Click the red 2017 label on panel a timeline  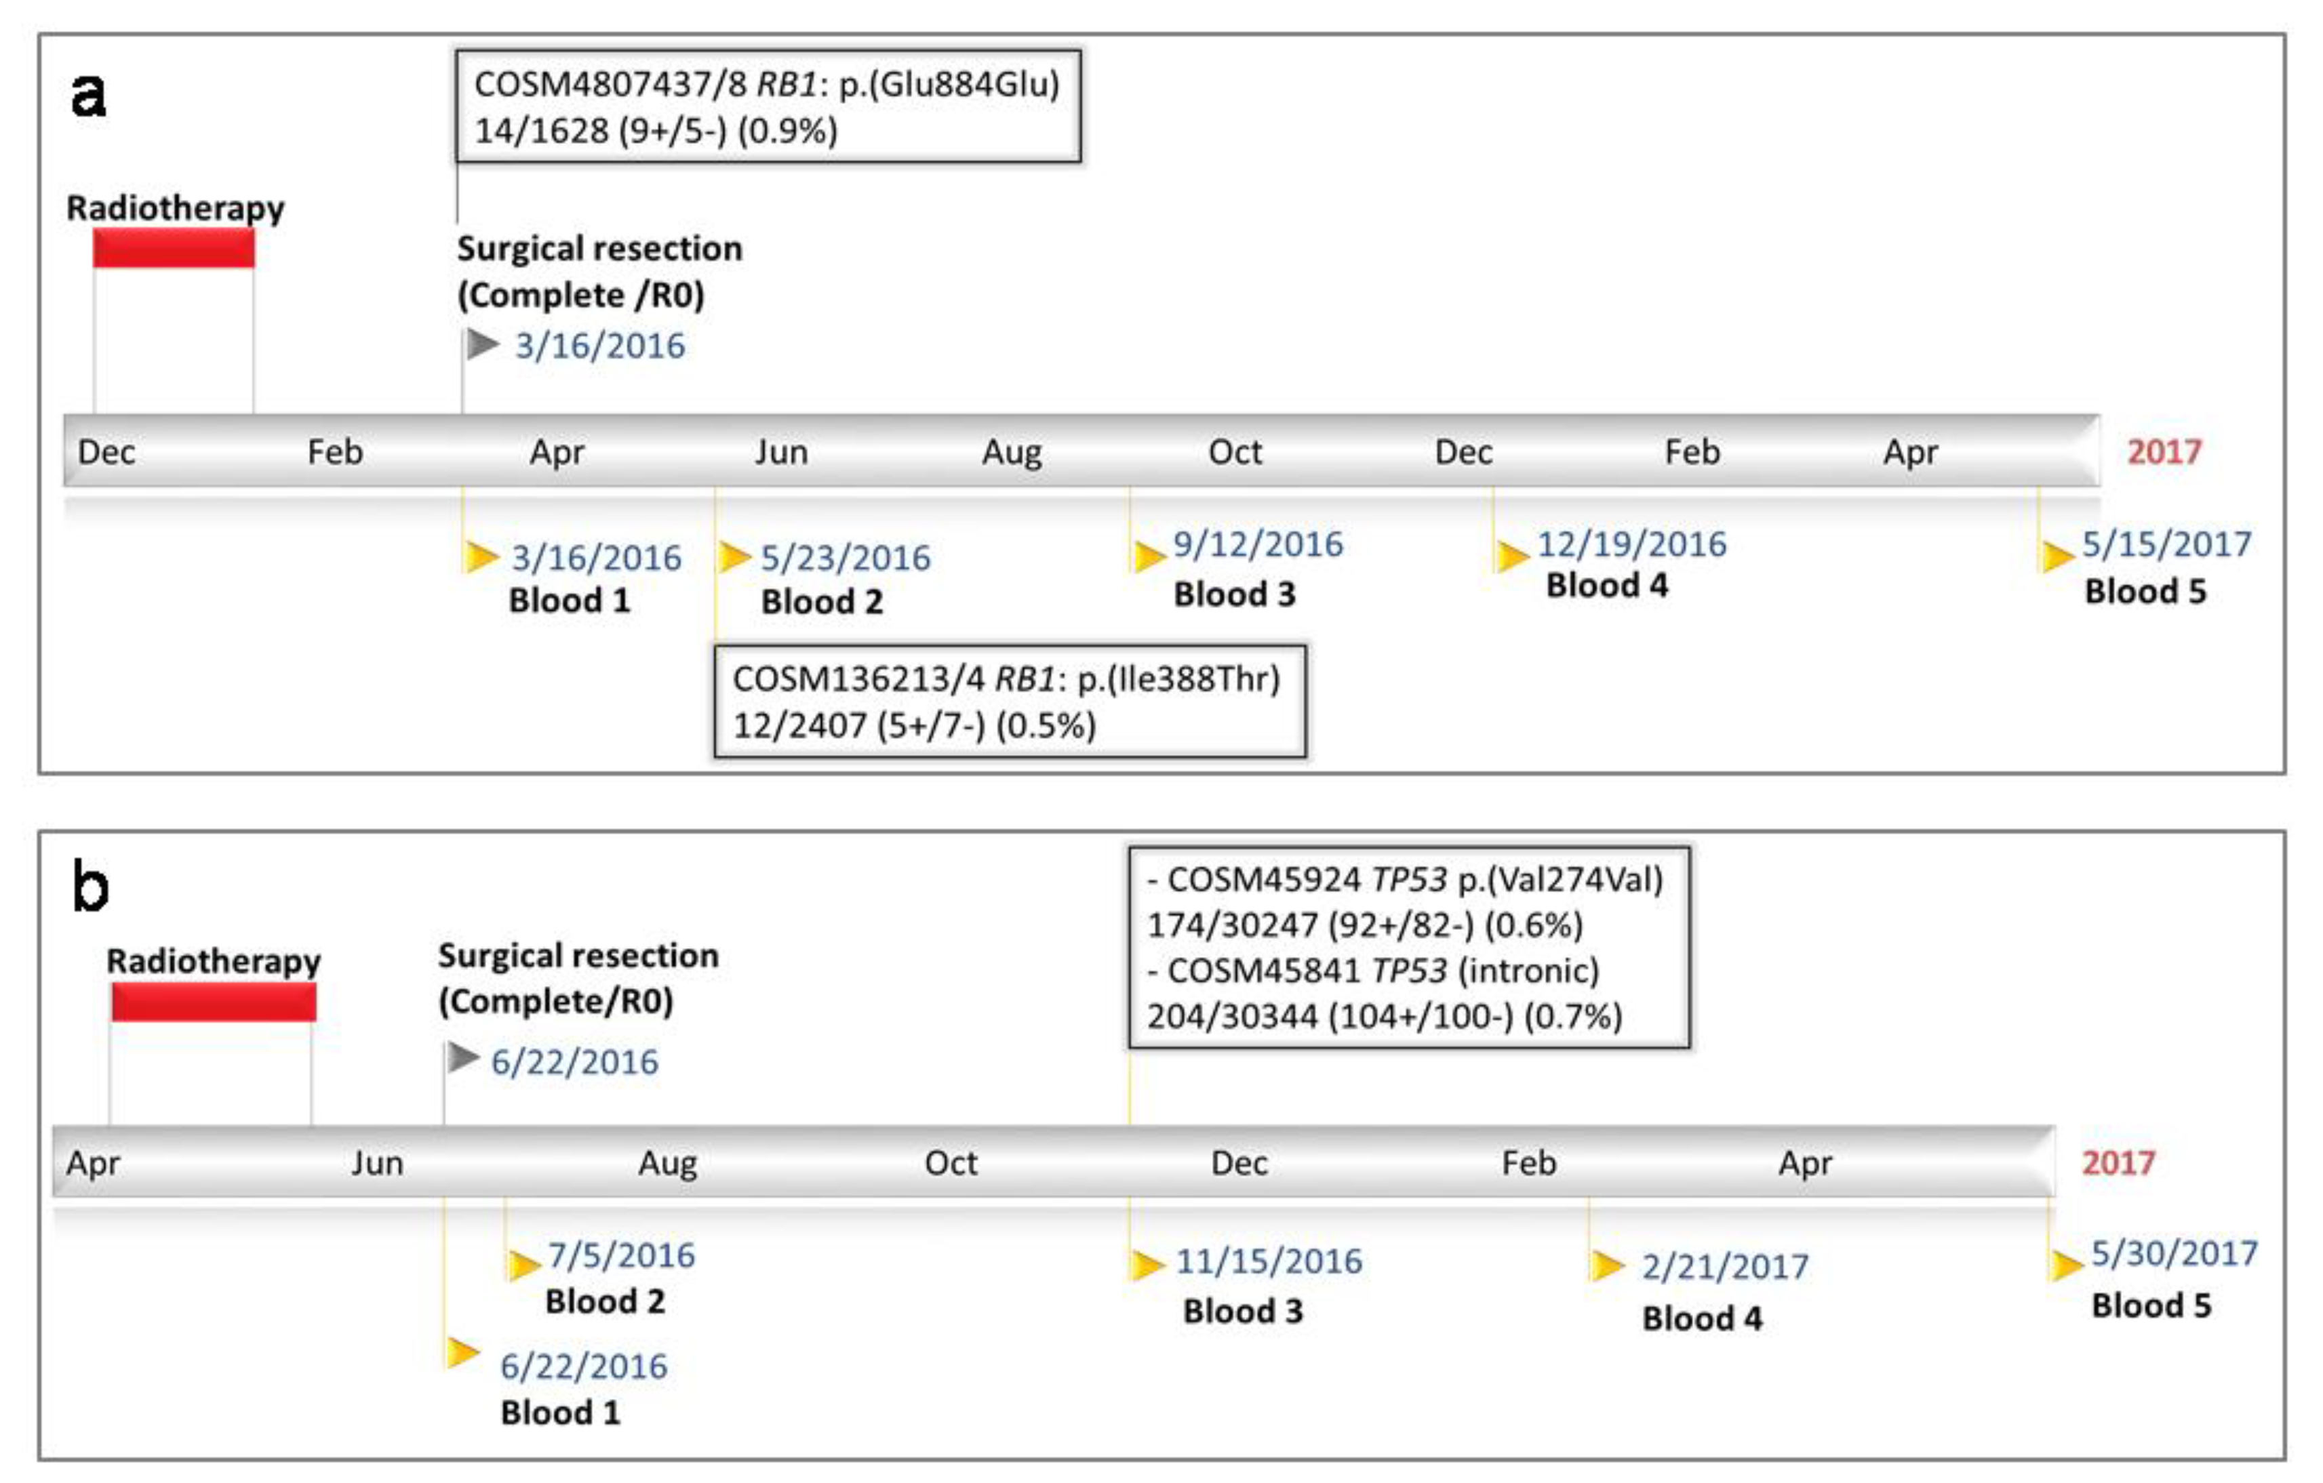(2164, 451)
